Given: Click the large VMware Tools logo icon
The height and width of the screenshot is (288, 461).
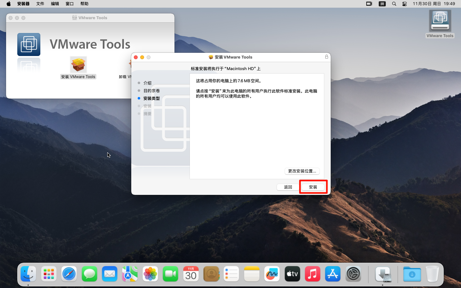Looking at the screenshot, I should [29, 44].
